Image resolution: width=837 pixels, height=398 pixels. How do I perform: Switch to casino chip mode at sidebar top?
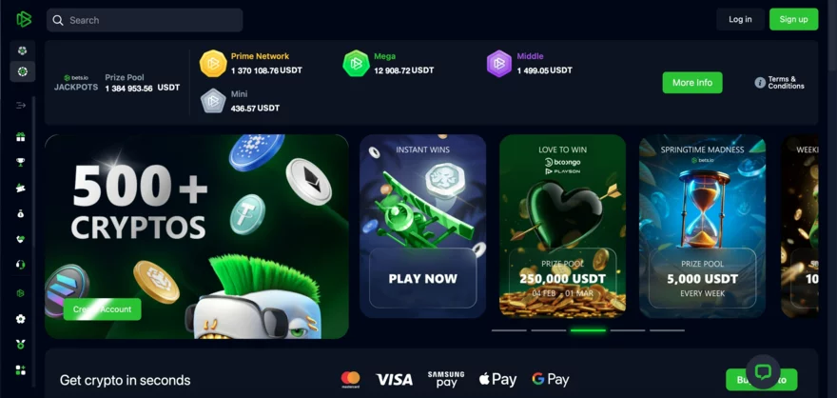click(x=23, y=71)
